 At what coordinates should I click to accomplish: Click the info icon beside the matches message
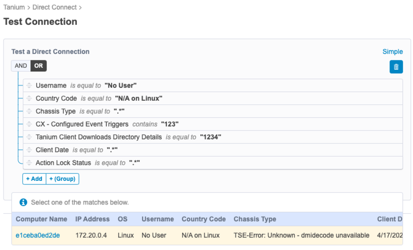click(23, 202)
